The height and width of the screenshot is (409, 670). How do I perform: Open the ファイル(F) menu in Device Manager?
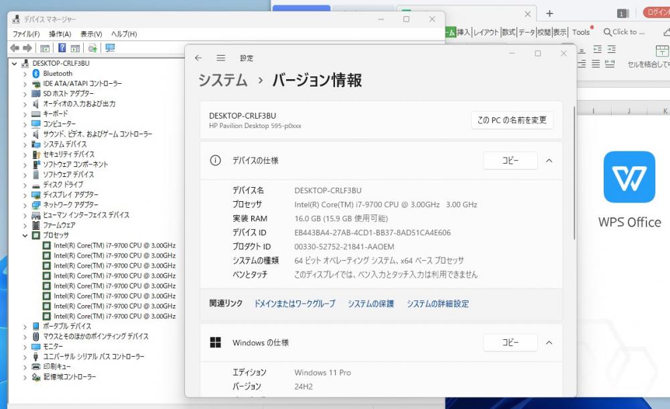(26, 34)
